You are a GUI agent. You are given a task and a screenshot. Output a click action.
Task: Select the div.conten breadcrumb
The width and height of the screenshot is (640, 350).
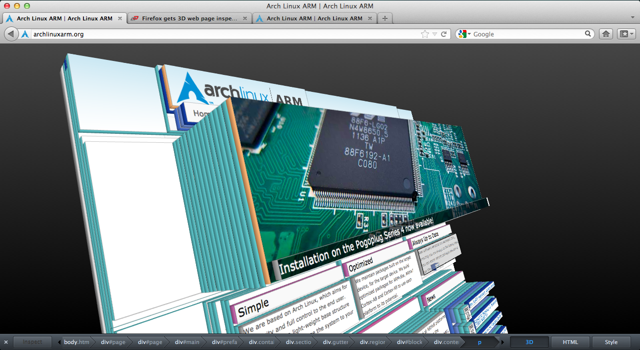click(x=446, y=342)
